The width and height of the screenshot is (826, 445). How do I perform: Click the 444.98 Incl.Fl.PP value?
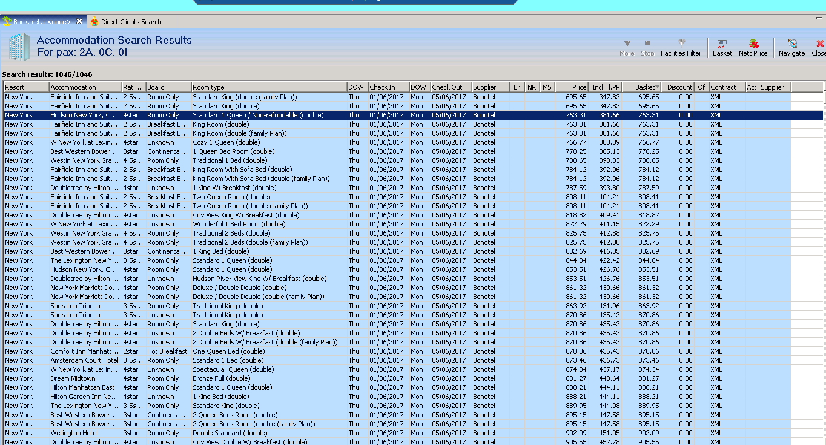click(609, 406)
